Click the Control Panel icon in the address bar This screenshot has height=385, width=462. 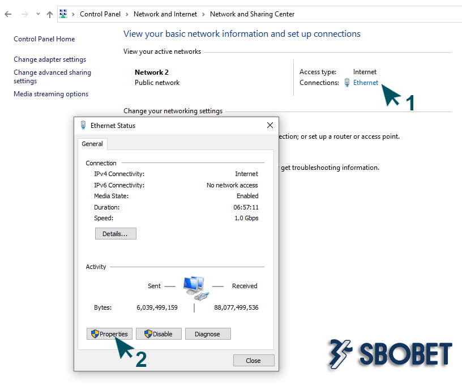[x=63, y=14]
